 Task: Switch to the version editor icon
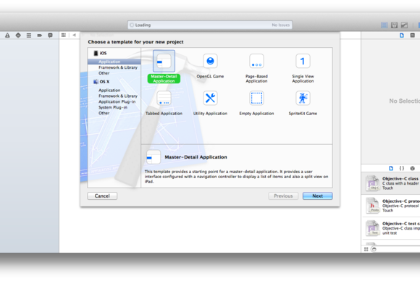tap(404, 25)
